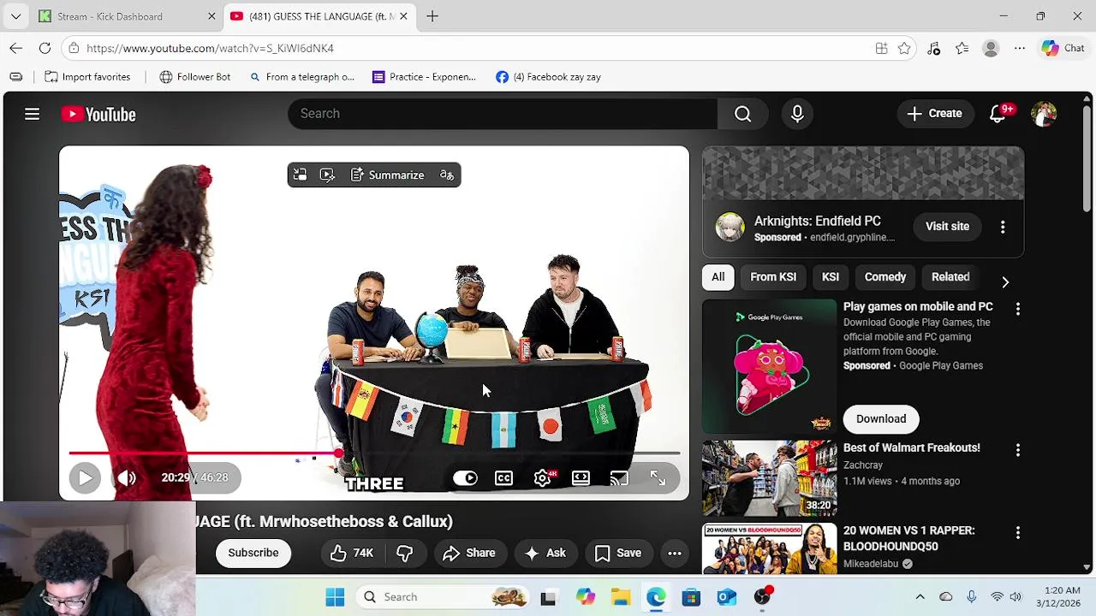Open options for Google Play Games ad

(x=1018, y=309)
